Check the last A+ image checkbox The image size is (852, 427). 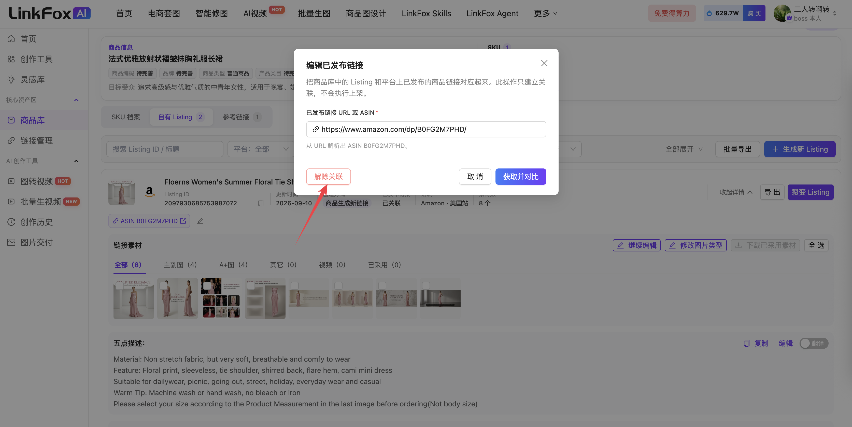426,286
